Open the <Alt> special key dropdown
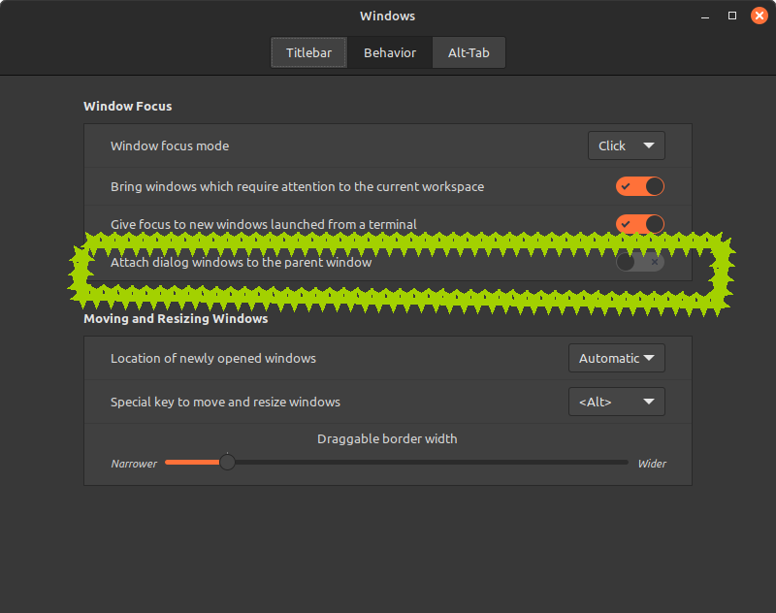Viewport: 776px width, 613px height. tap(616, 402)
